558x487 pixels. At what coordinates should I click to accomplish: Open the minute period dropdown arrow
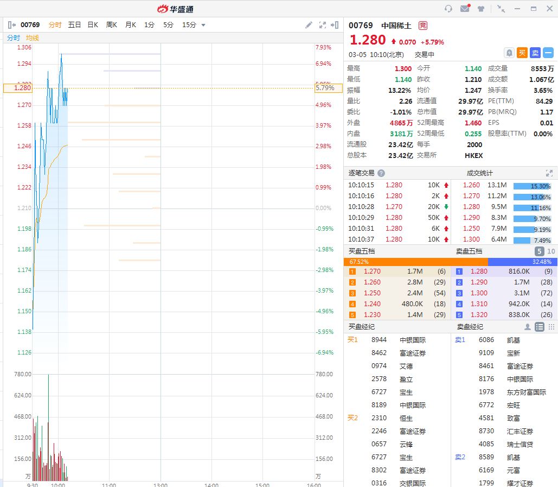[x=203, y=25]
